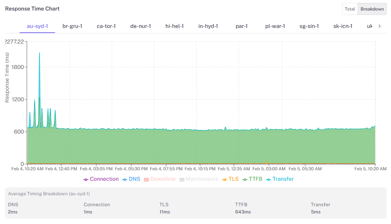
Task: Enable Downtime legend item
Action: point(159,179)
